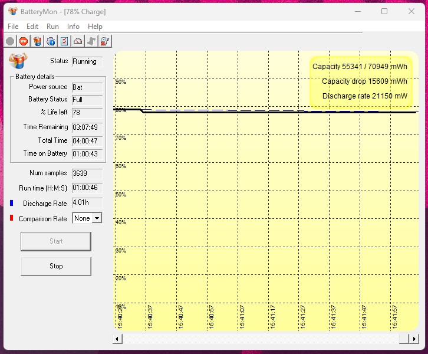The width and height of the screenshot is (428, 354).
Task: Click the 15:41:27 time axis label
Action: coord(302,317)
